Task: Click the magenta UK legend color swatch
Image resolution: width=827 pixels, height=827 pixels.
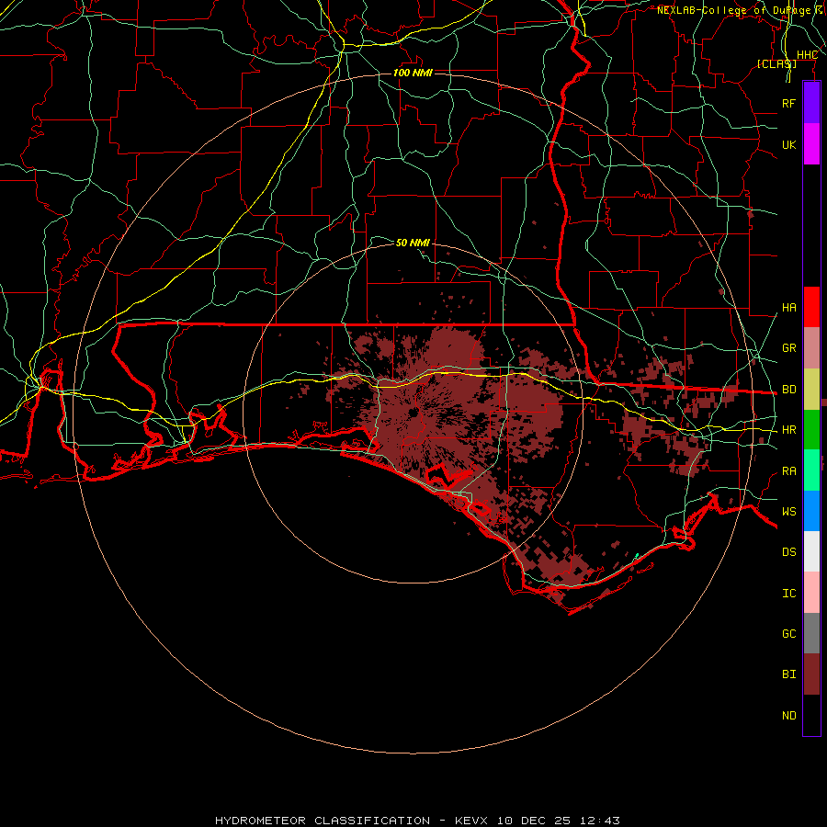Action: (811, 144)
